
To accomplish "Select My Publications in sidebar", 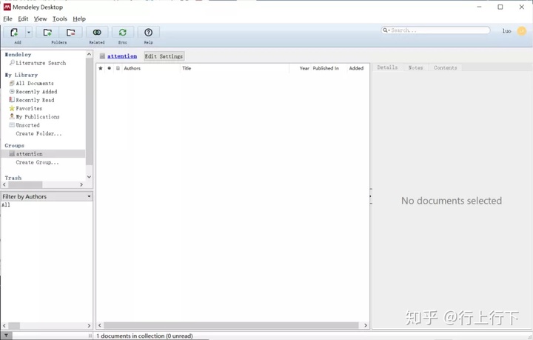I will pyautogui.click(x=38, y=116).
